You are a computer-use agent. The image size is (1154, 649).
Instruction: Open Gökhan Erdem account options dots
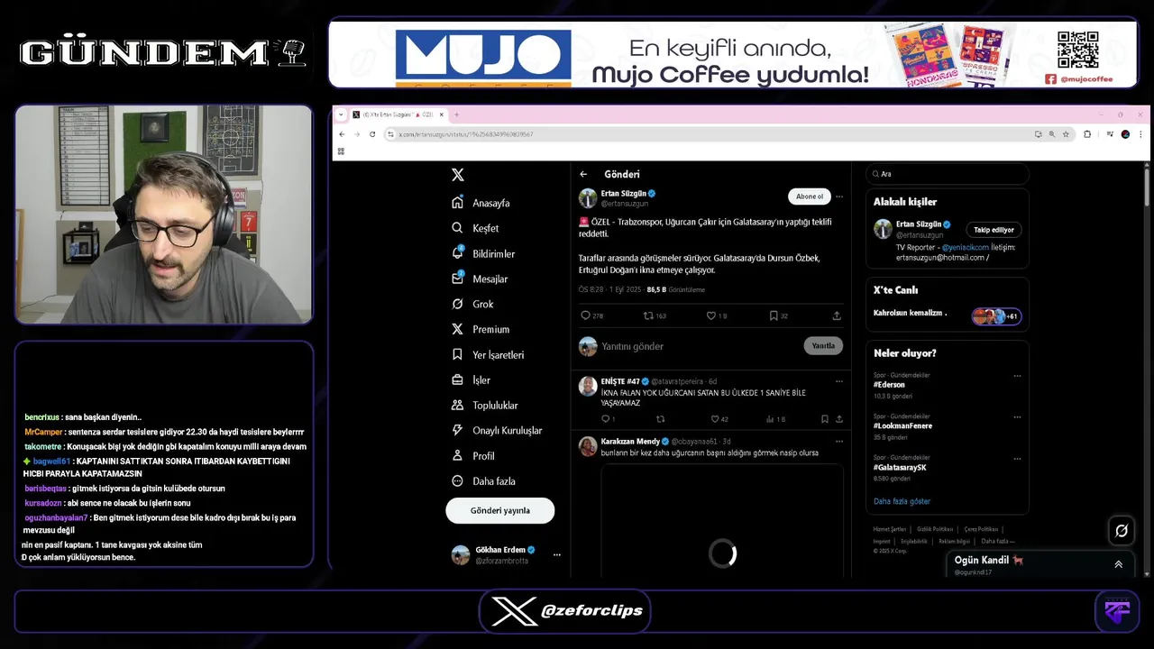[x=557, y=554]
